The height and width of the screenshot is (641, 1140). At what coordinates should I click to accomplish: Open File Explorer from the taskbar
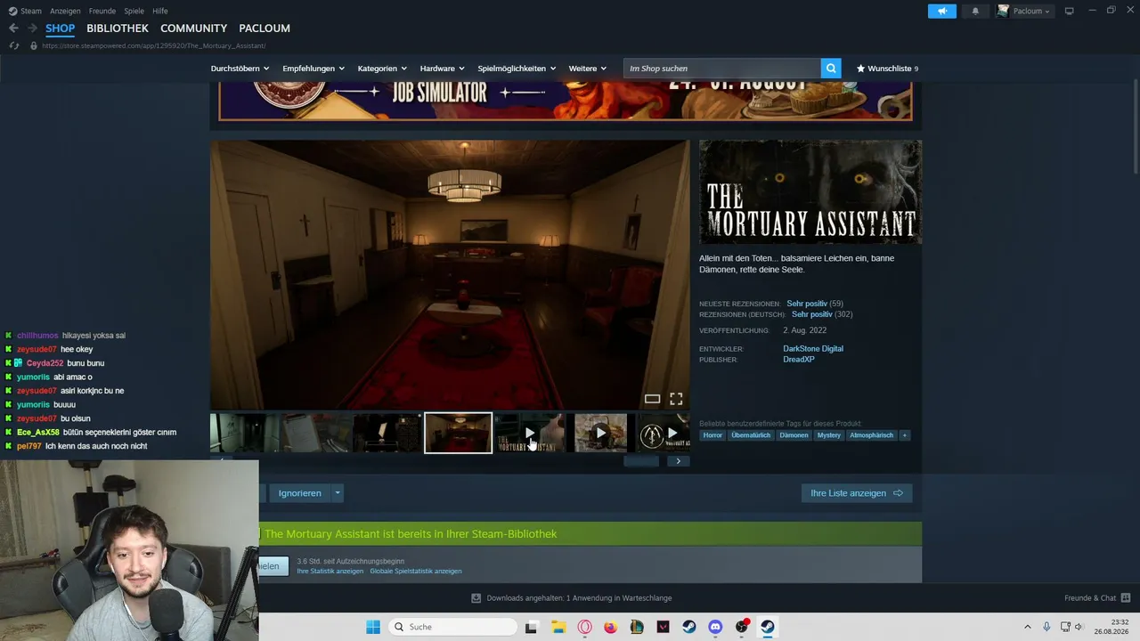[558, 627]
